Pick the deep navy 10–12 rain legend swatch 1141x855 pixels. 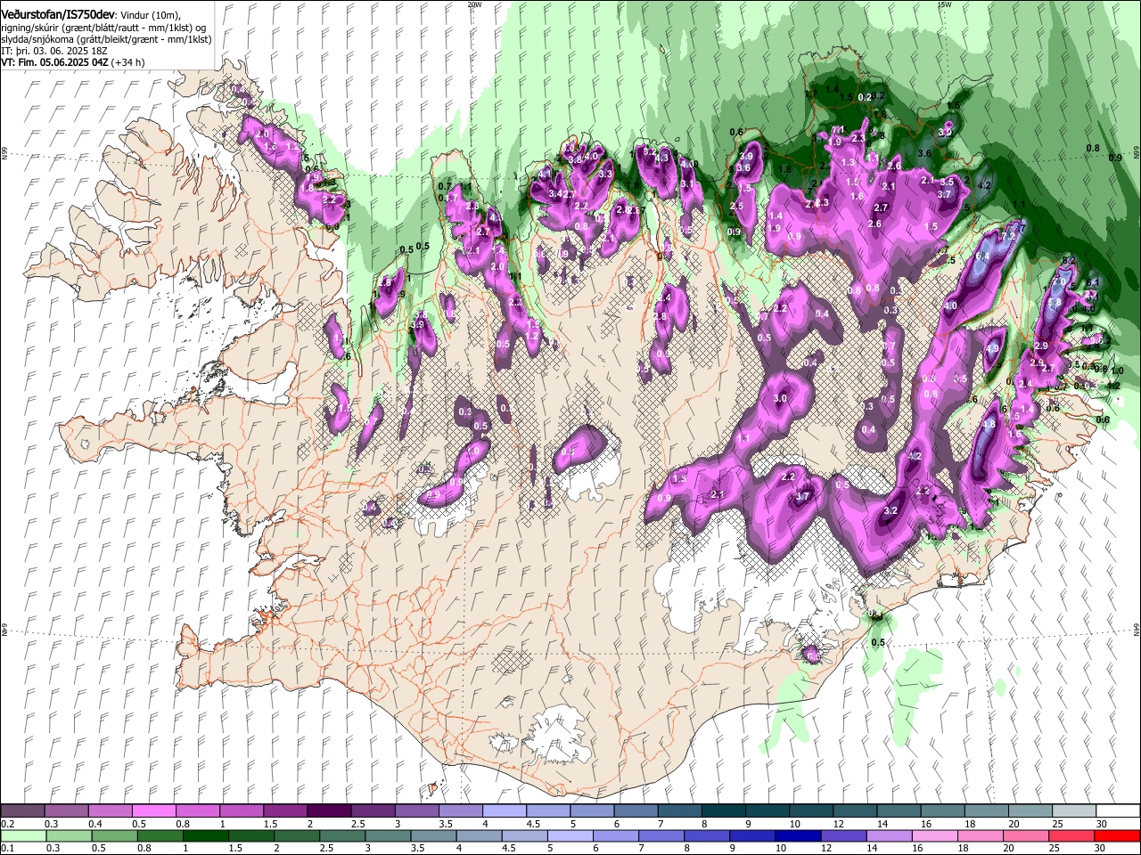798,835
